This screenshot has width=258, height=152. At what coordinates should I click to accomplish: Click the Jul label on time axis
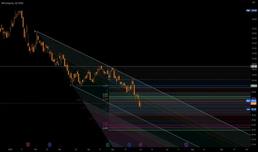[167, 149]
